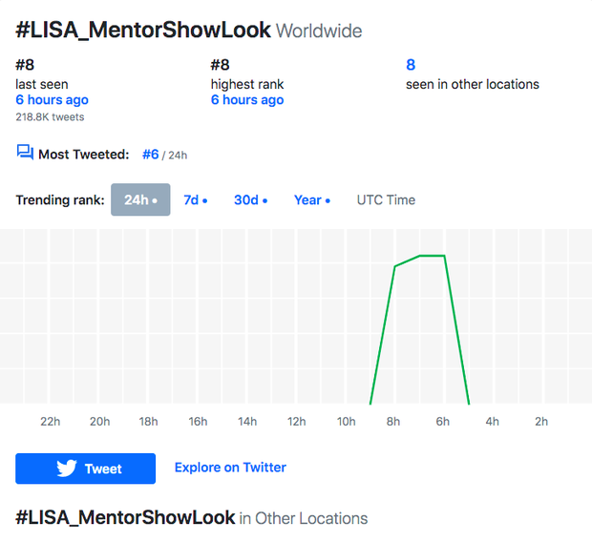This screenshot has height=542, width=592.
Task: Toggle the UTC Time option
Action: click(x=386, y=200)
